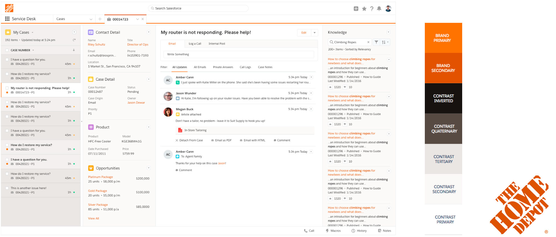Viewport: 556px width, 237px height.
Task: Click the In-Store Tailoring PDF icon
Action: coord(180,130)
